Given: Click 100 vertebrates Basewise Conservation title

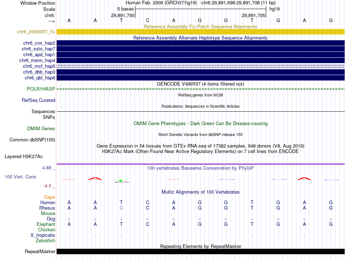Looking at the screenshot, I should (x=200, y=168).
